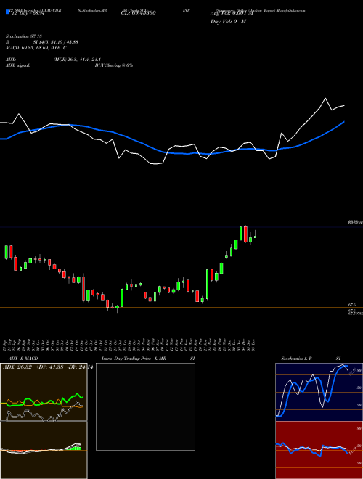363x479 pixels.
Task: Select the '12 Day = 68.94' legend text
Action: coord(28,13)
